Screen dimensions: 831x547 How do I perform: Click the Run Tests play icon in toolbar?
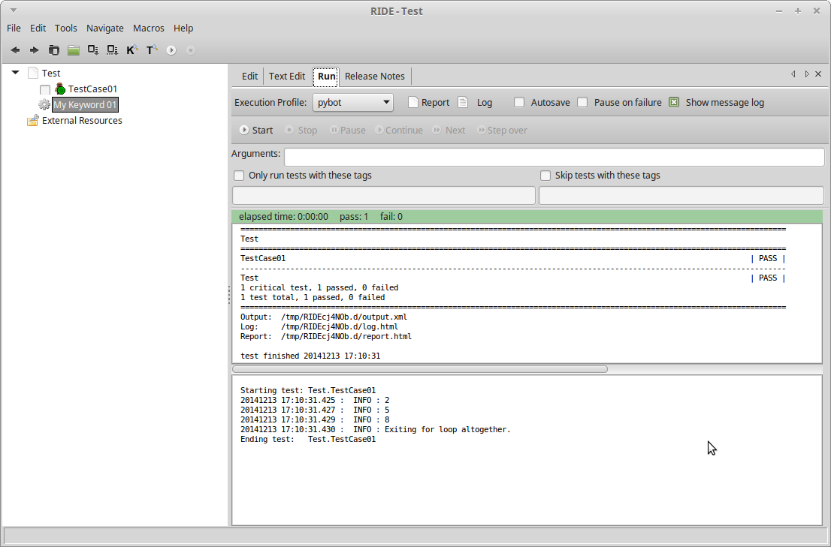[x=171, y=50]
